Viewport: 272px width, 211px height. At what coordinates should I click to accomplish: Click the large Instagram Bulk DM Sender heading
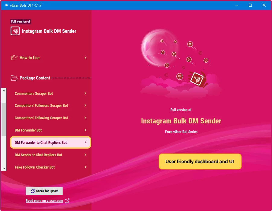point(181,121)
